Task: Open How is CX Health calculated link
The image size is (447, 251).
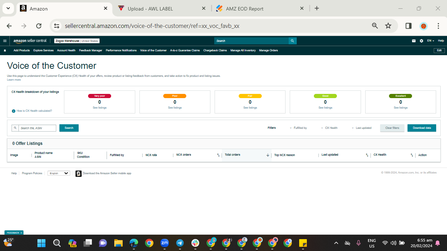Action: (x=34, y=111)
